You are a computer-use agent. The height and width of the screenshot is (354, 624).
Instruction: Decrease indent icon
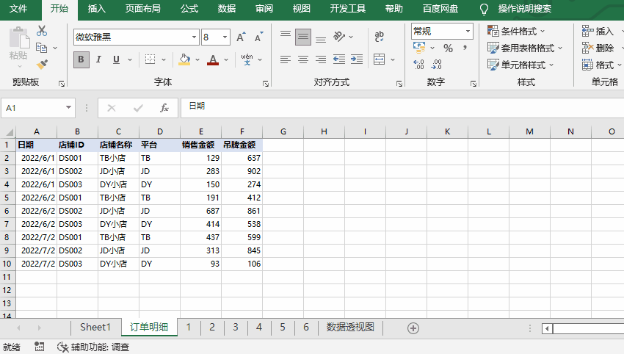[x=339, y=59]
